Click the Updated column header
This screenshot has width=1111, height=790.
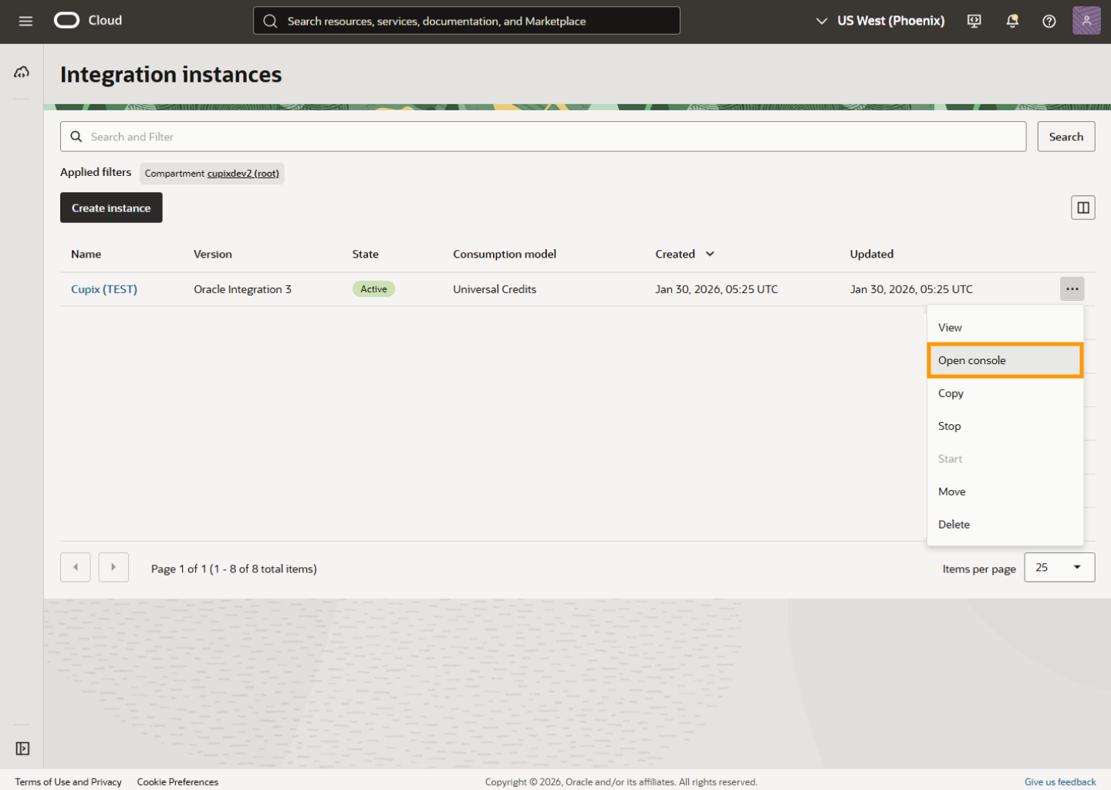click(x=872, y=254)
